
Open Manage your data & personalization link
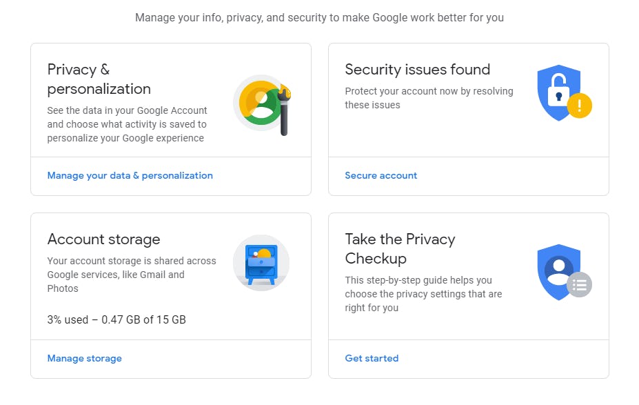(x=130, y=176)
